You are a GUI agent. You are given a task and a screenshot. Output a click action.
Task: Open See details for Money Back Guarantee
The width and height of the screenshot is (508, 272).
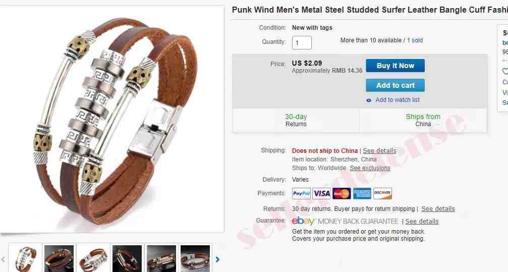(x=422, y=222)
